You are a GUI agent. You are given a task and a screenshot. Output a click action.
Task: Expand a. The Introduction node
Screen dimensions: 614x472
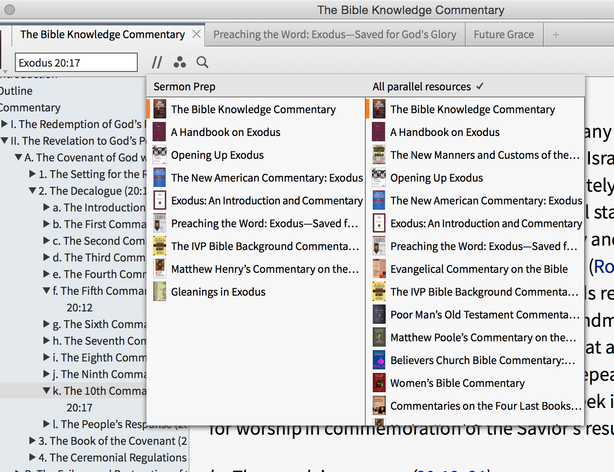pos(46,207)
